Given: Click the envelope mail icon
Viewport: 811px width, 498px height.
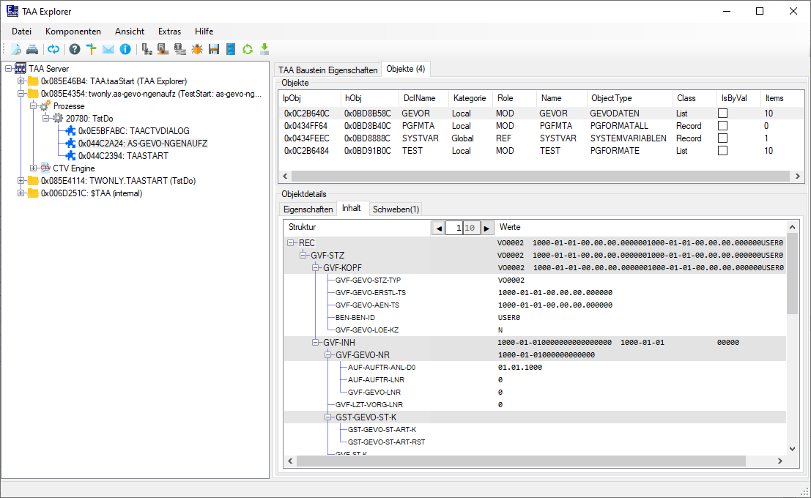Looking at the screenshot, I should (108, 49).
